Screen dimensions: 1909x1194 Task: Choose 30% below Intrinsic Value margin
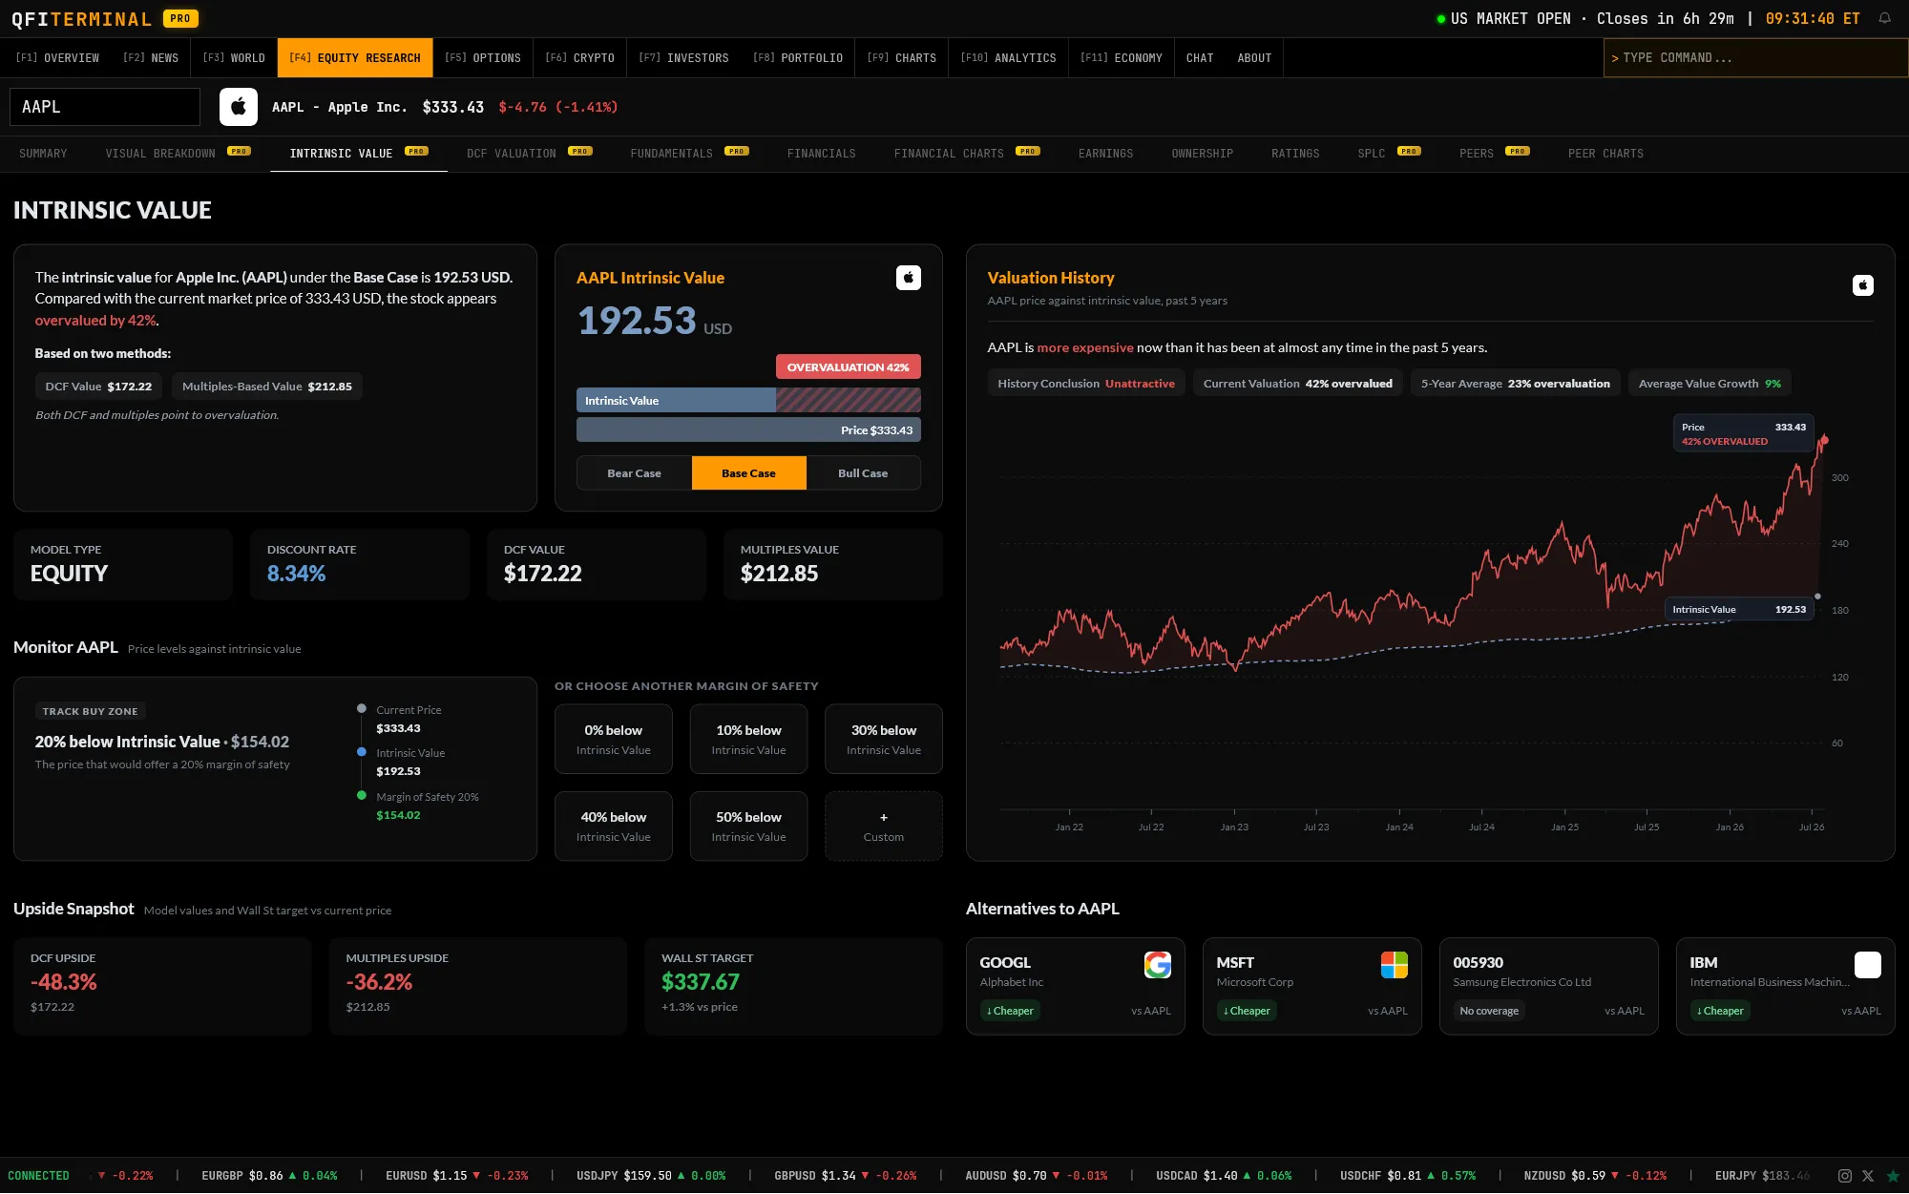click(884, 740)
